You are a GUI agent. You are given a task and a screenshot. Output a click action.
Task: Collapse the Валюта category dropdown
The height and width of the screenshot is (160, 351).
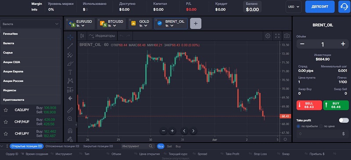point(30,24)
